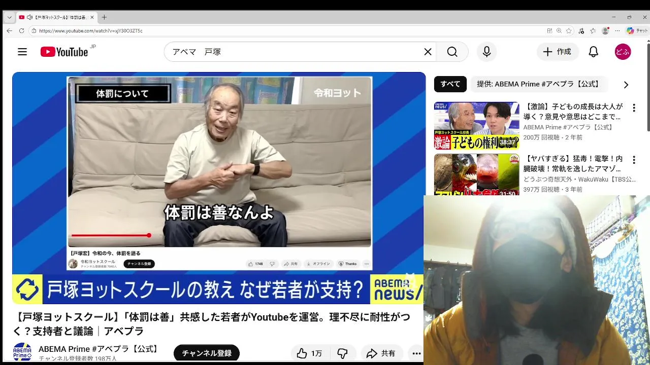Share the video with 共有 button

pos(381,353)
